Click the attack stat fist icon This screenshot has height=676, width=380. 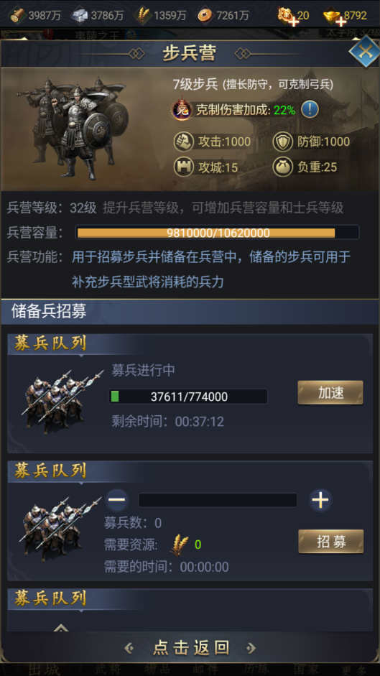[x=182, y=142]
